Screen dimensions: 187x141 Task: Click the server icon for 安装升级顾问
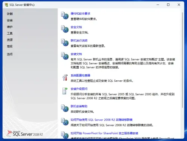pos(65,91)
